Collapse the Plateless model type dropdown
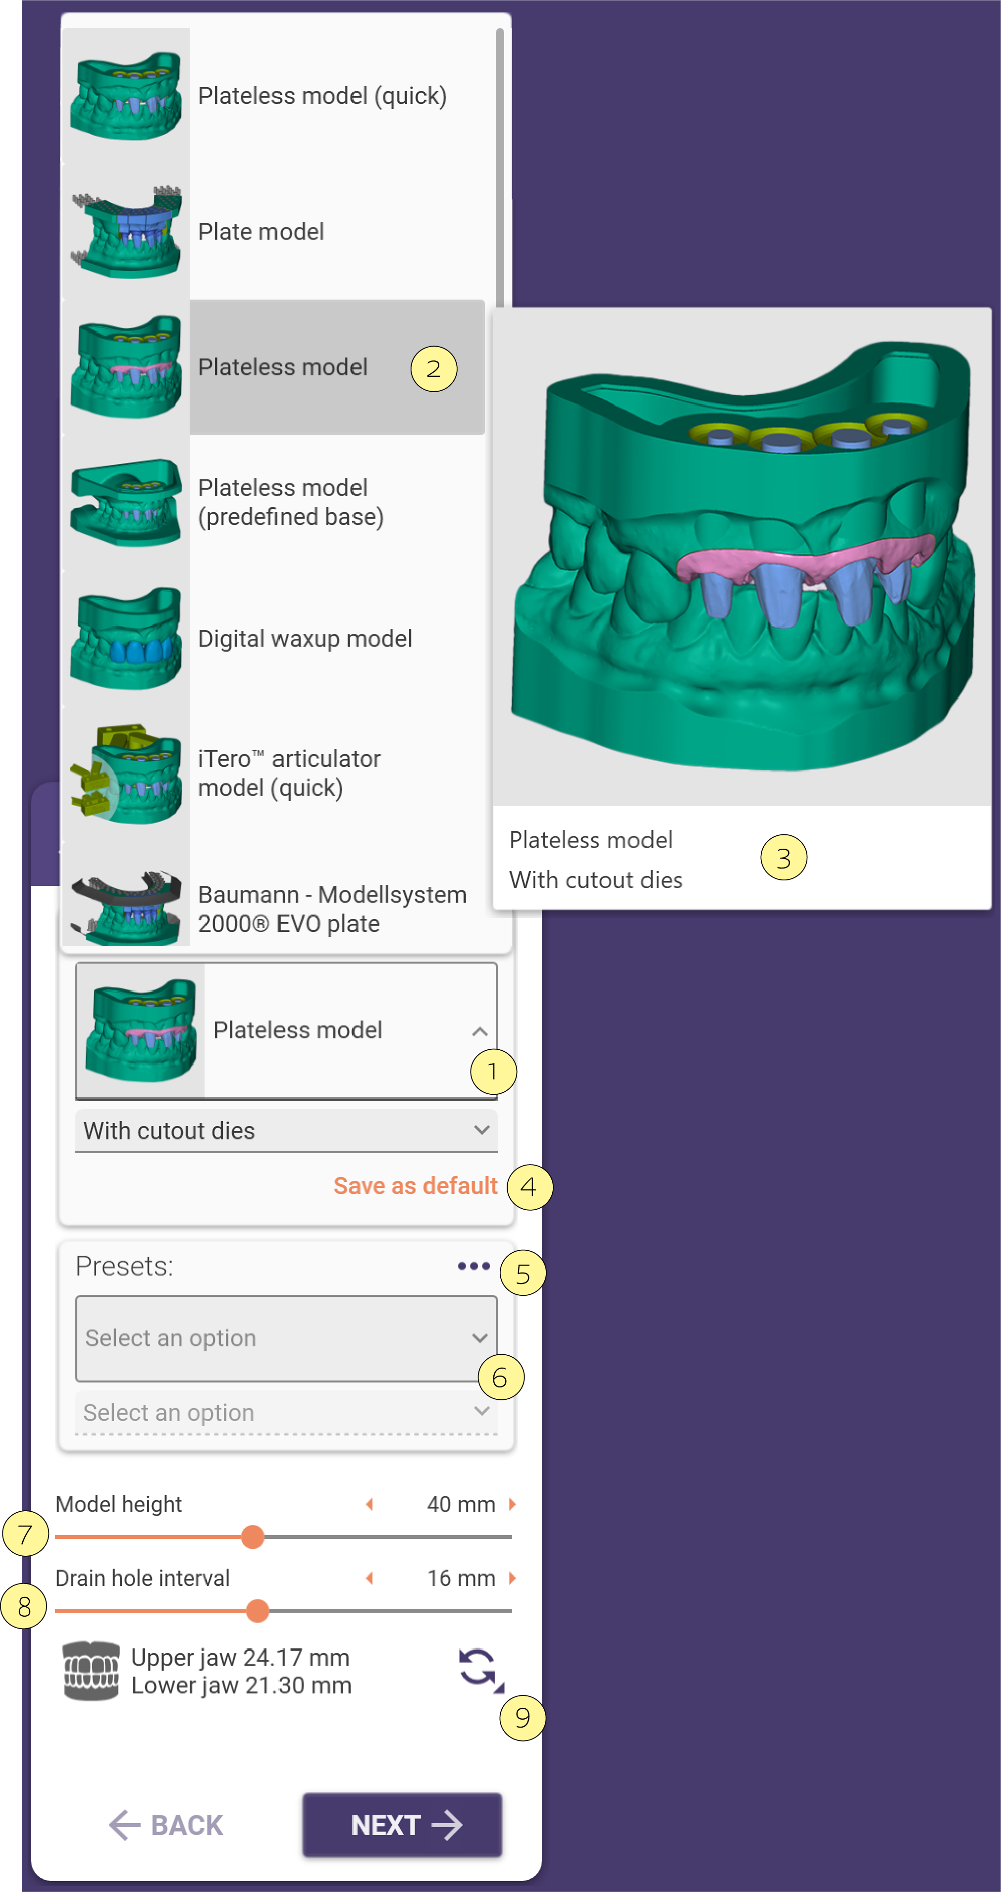 click(287, 1030)
